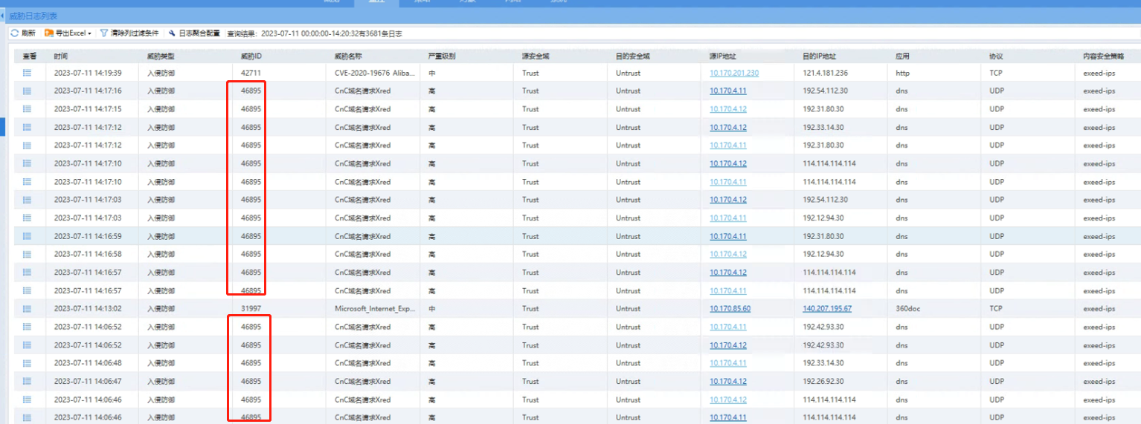Click threat ID 31997 cell

[251, 309]
